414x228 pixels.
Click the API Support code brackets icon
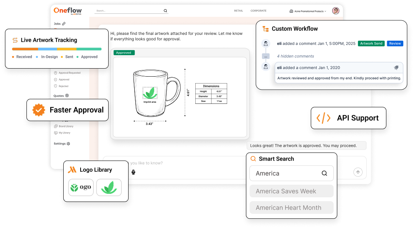click(323, 118)
